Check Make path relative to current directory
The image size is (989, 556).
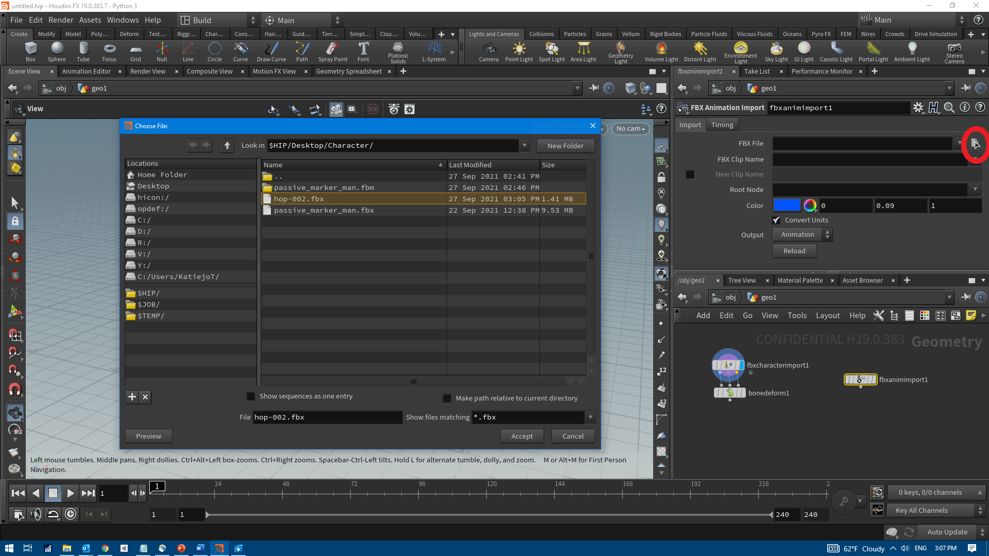tap(447, 398)
